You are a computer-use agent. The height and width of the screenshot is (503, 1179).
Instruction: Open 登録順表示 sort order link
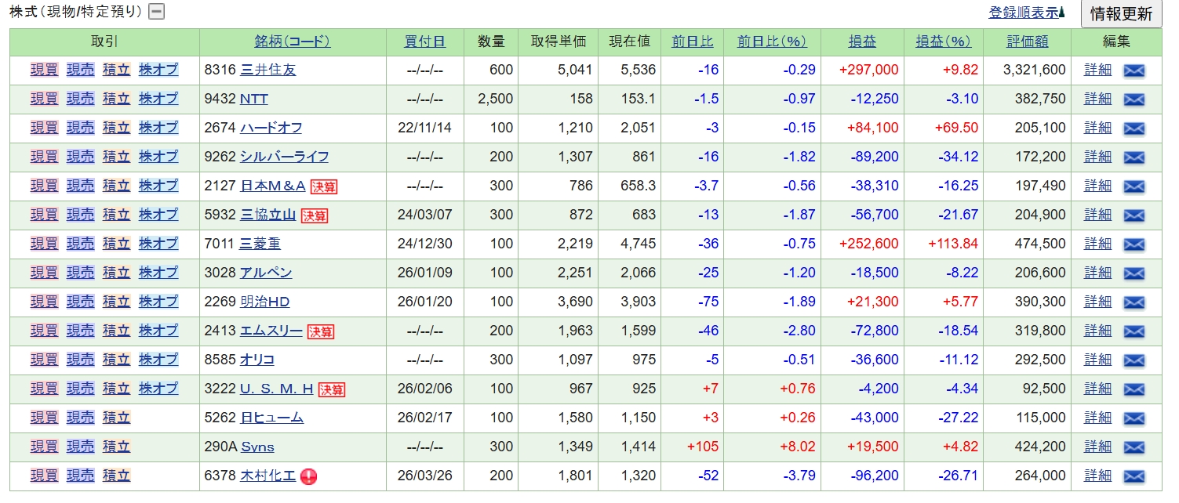pos(1025,13)
